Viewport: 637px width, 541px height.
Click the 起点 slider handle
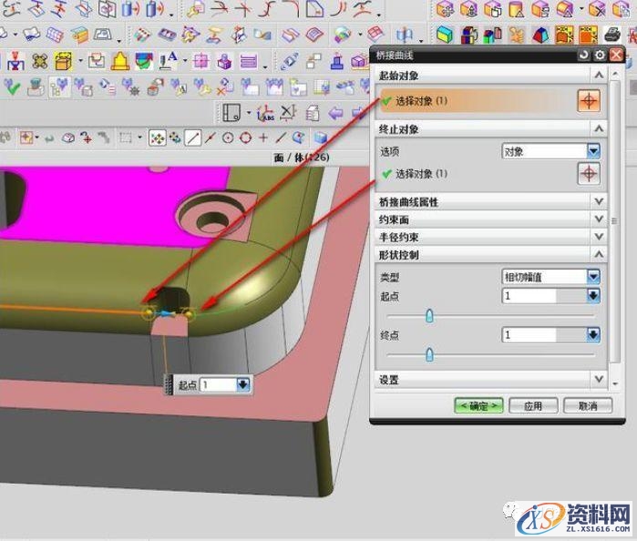[x=429, y=316]
